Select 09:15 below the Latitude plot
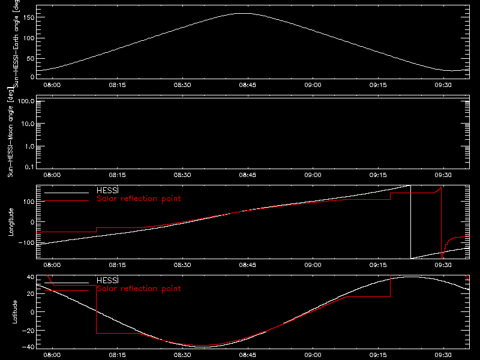480x360 pixels. tap(378, 355)
